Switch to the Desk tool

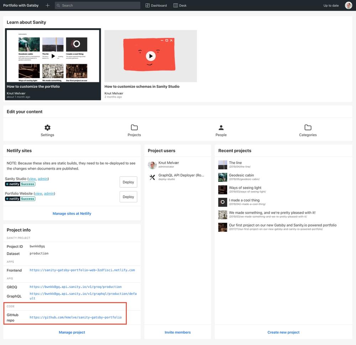(x=180, y=5)
